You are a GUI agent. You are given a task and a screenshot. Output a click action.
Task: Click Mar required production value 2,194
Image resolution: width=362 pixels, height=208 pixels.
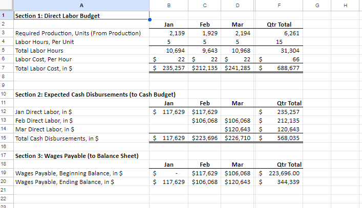[238, 33]
